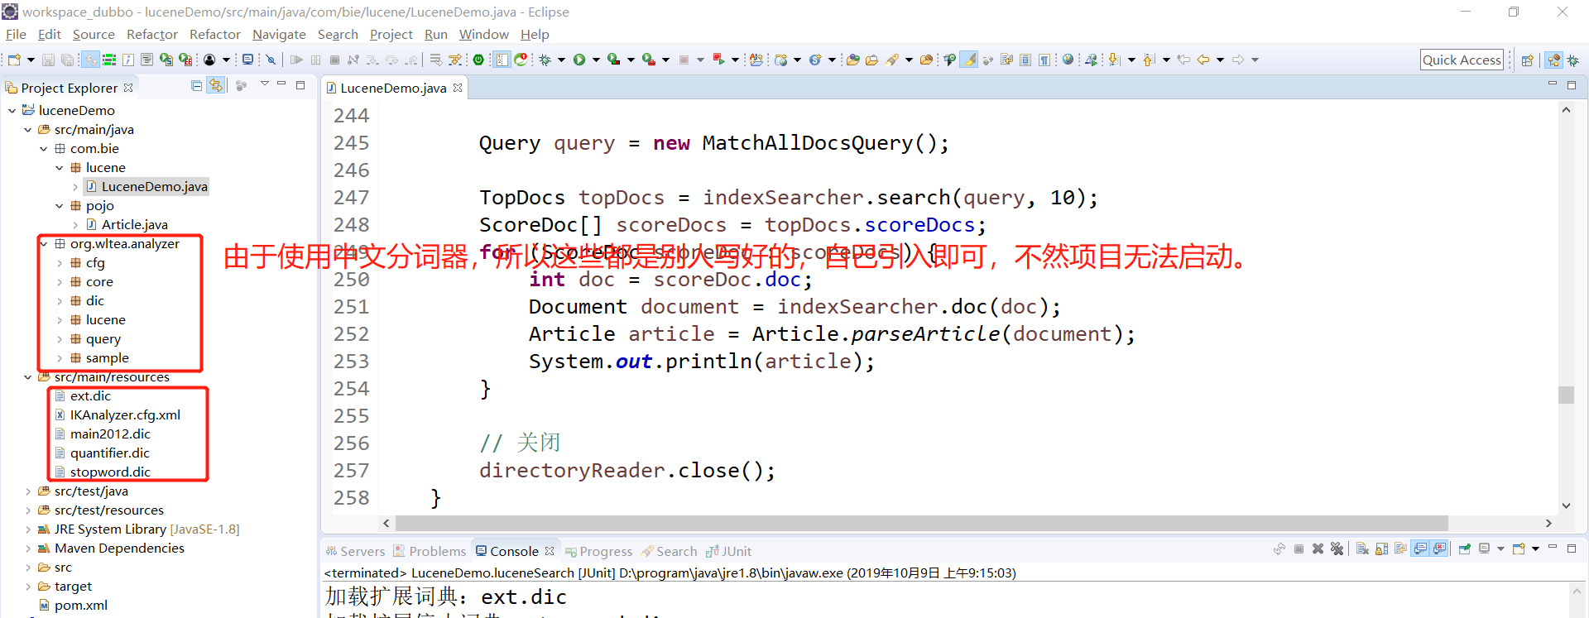Toggle Show Whitespace Characters pilcrow icon
This screenshot has height=618, width=1589.
click(x=1044, y=60)
